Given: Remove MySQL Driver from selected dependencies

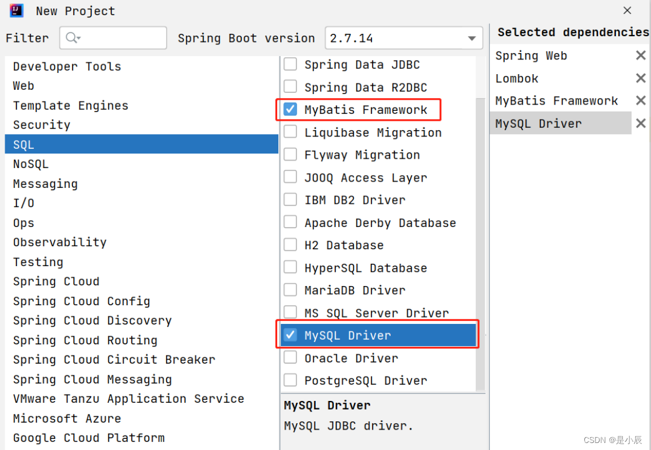Looking at the screenshot, I should pyautogui.click(x=640, y=123).
